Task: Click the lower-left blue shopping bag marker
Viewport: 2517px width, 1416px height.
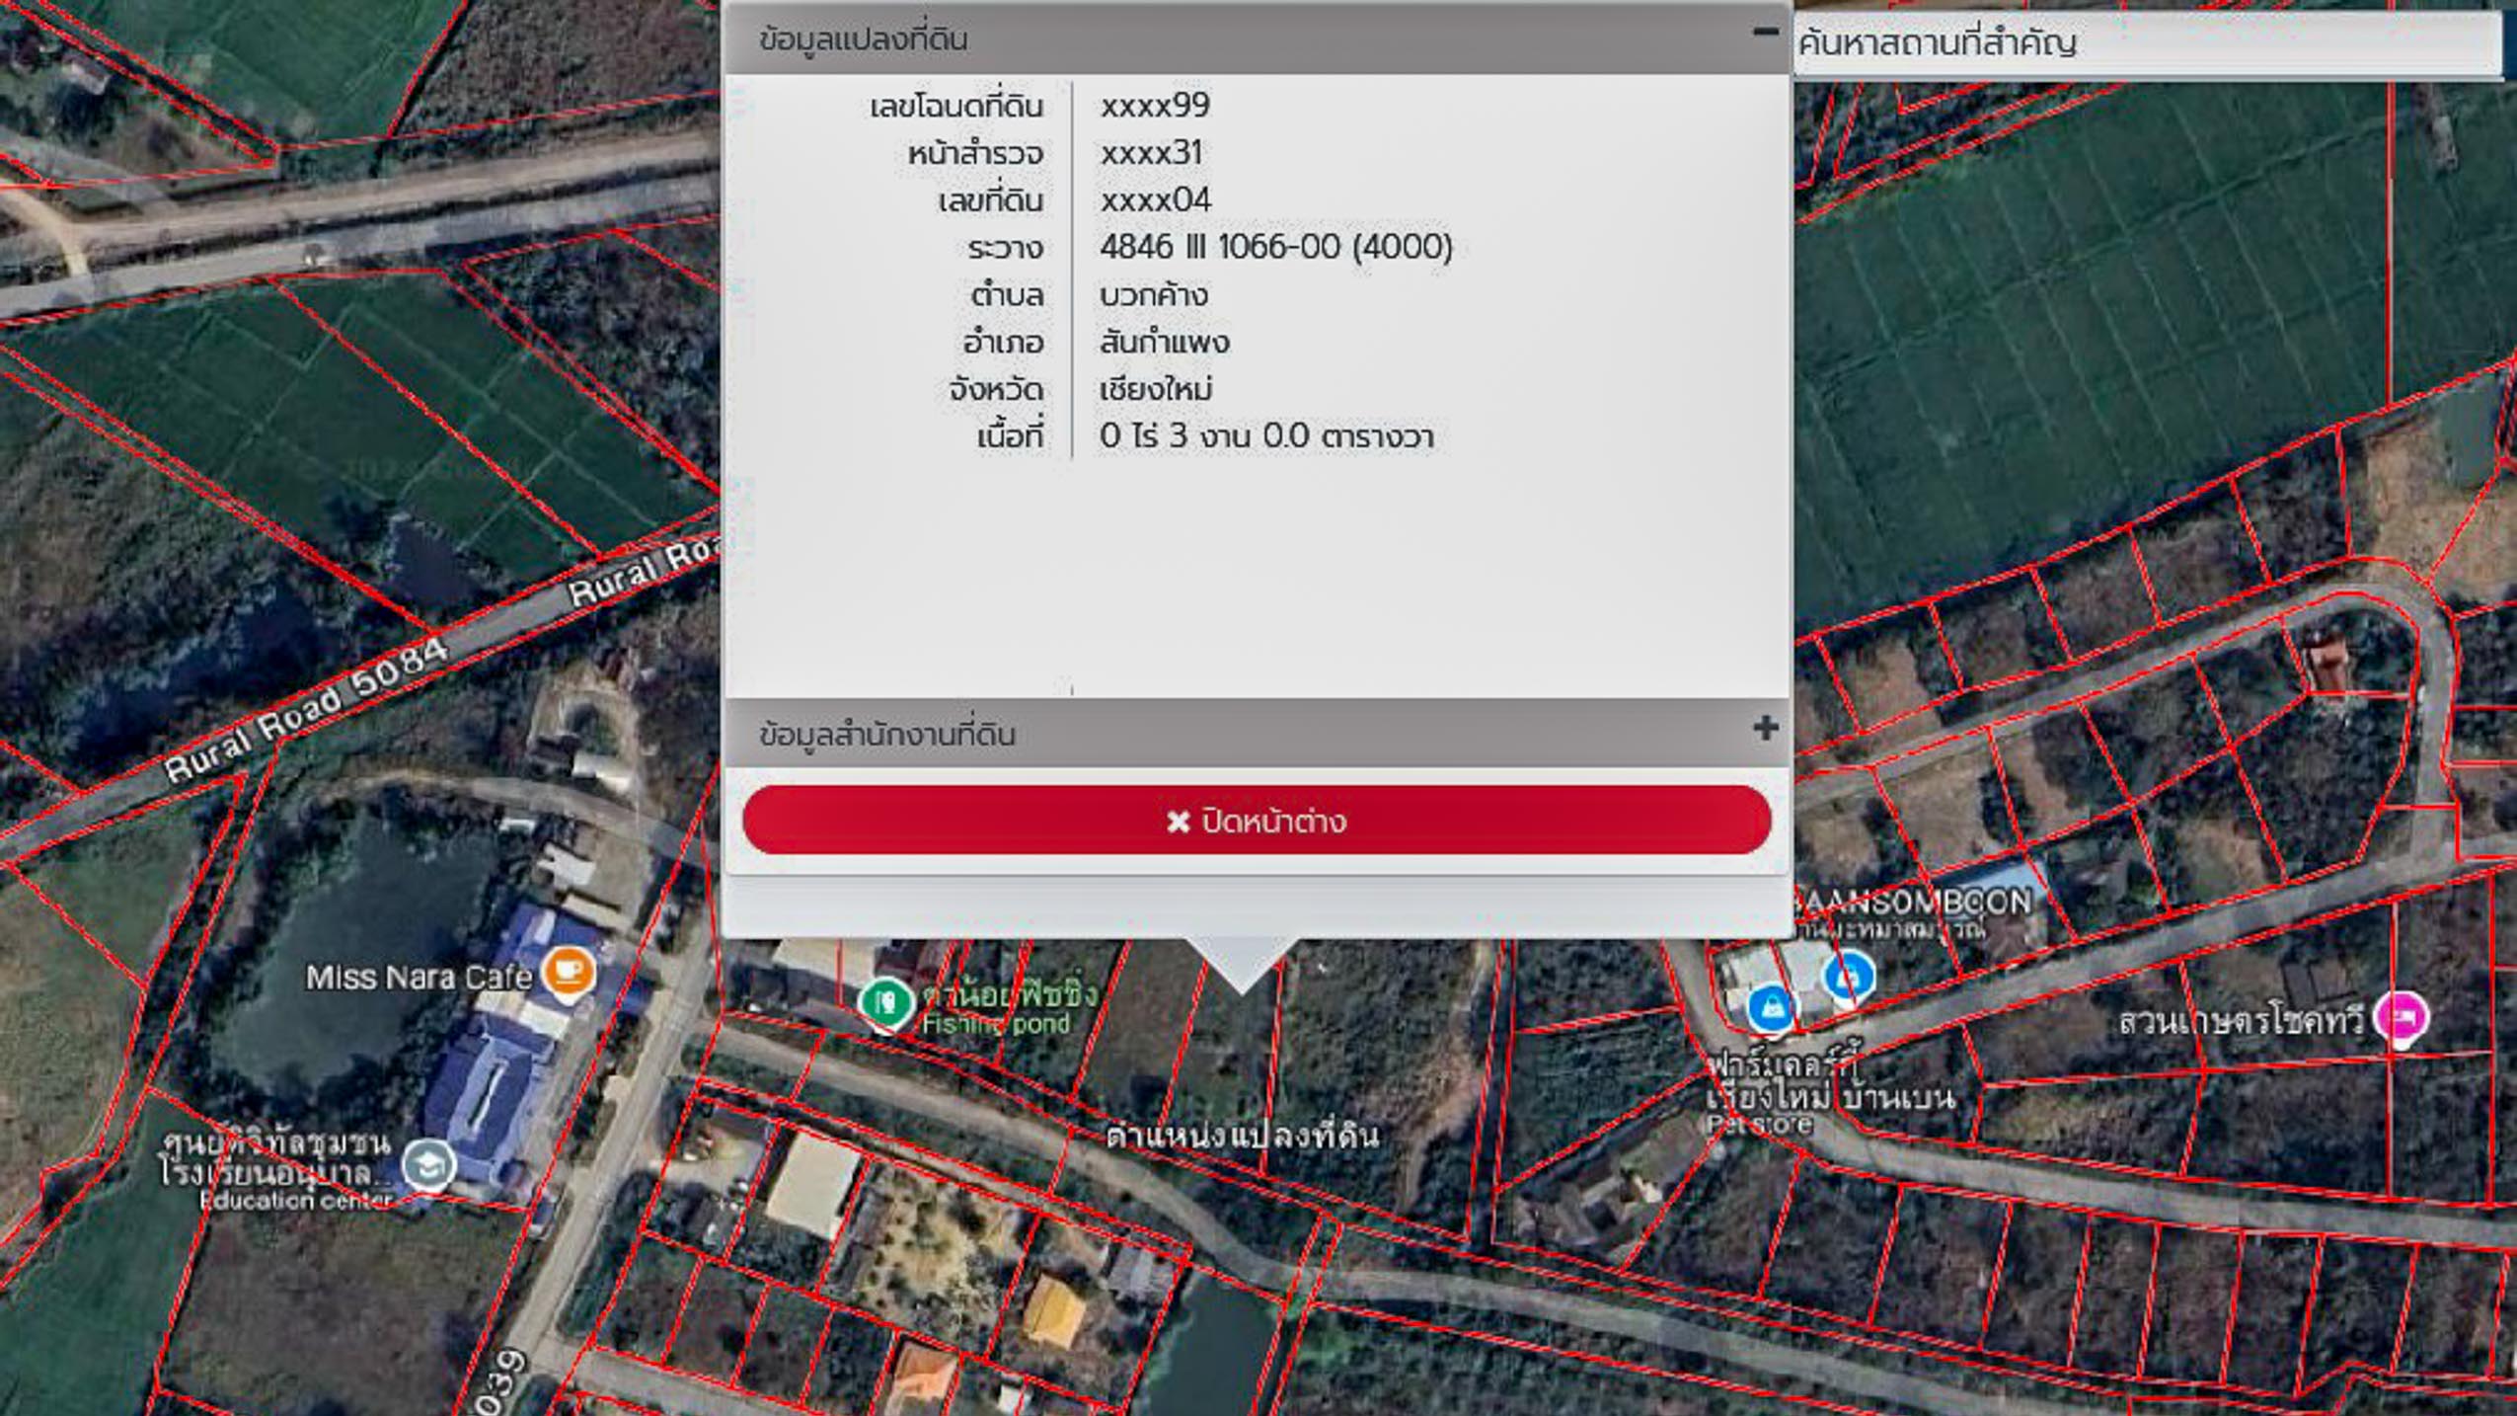Action: click(x=1771, y=1008)
